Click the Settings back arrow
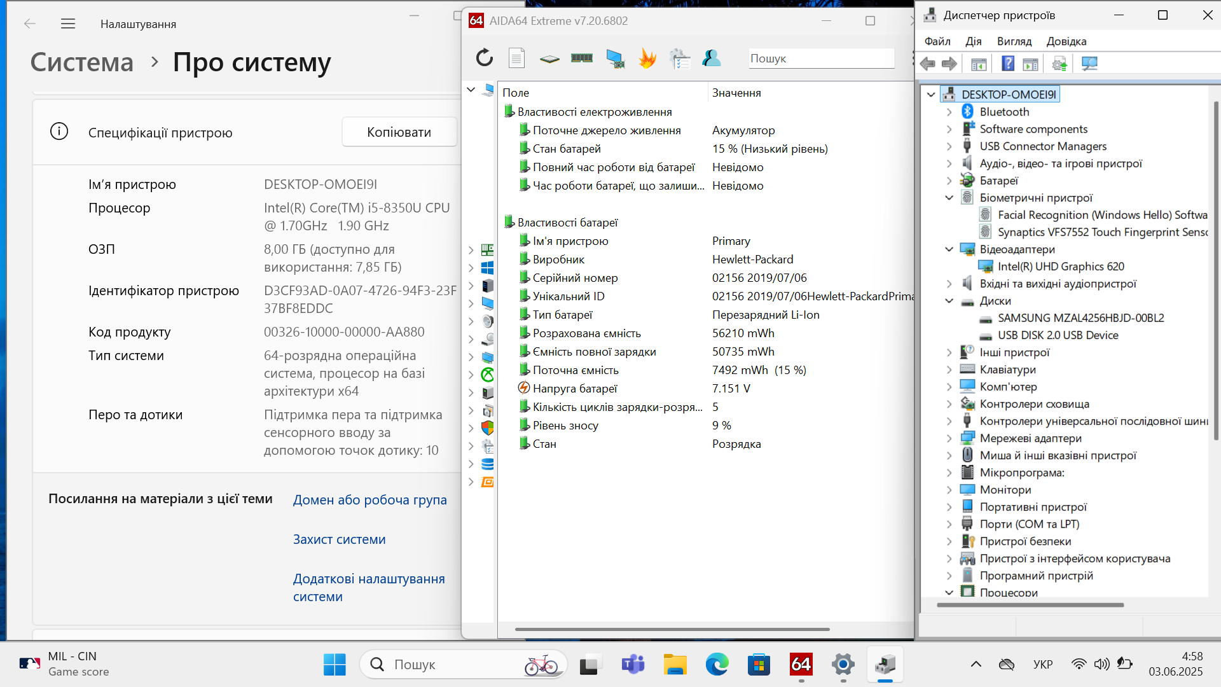1221x687 pixels. 30,24
